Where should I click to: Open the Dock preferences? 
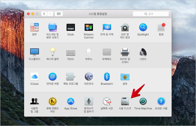point(71,27)
